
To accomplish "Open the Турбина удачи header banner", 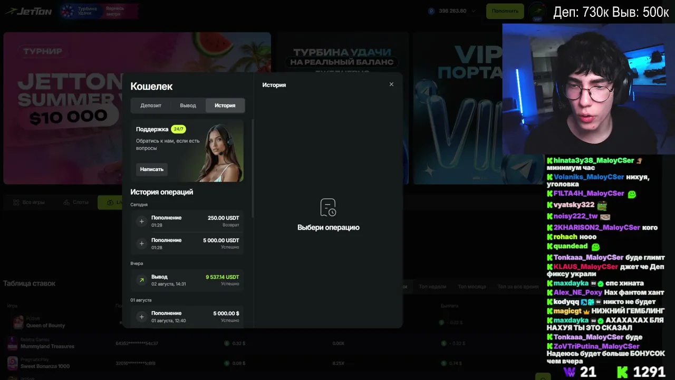I will (99, 11).
